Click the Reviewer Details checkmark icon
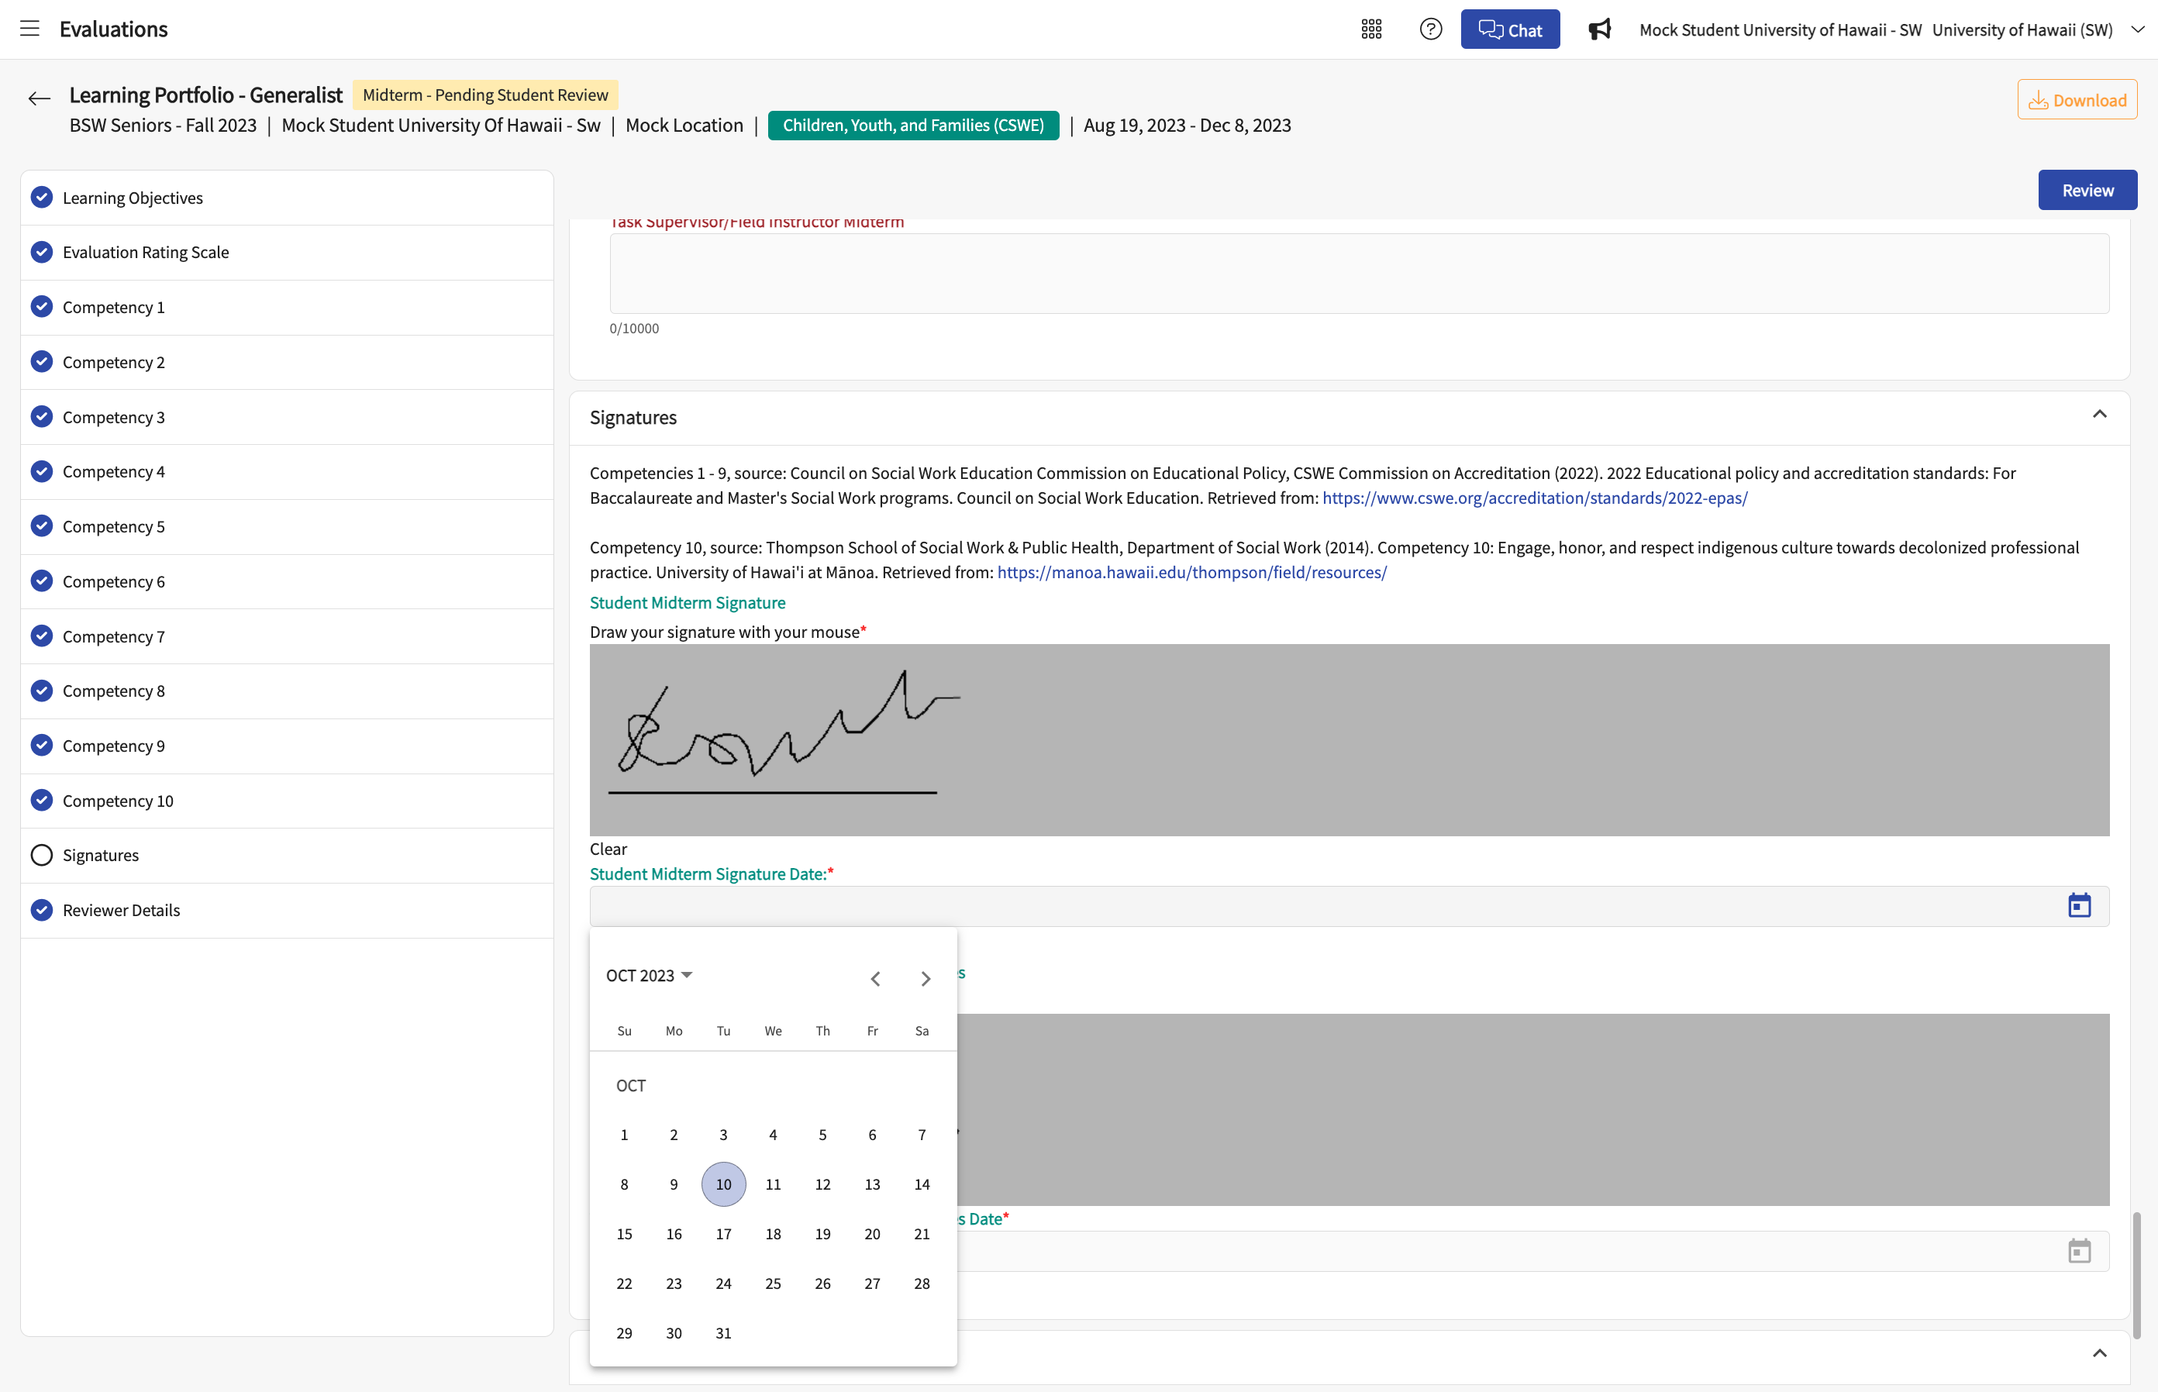 pyautogui.click(x=42, y=909)
